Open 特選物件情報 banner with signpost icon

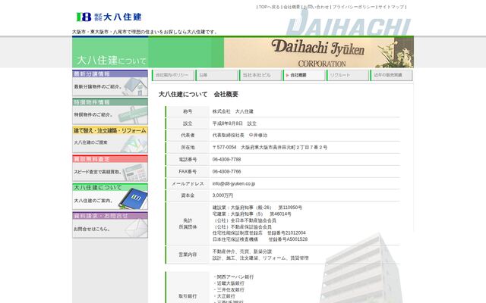click(110, 111)
